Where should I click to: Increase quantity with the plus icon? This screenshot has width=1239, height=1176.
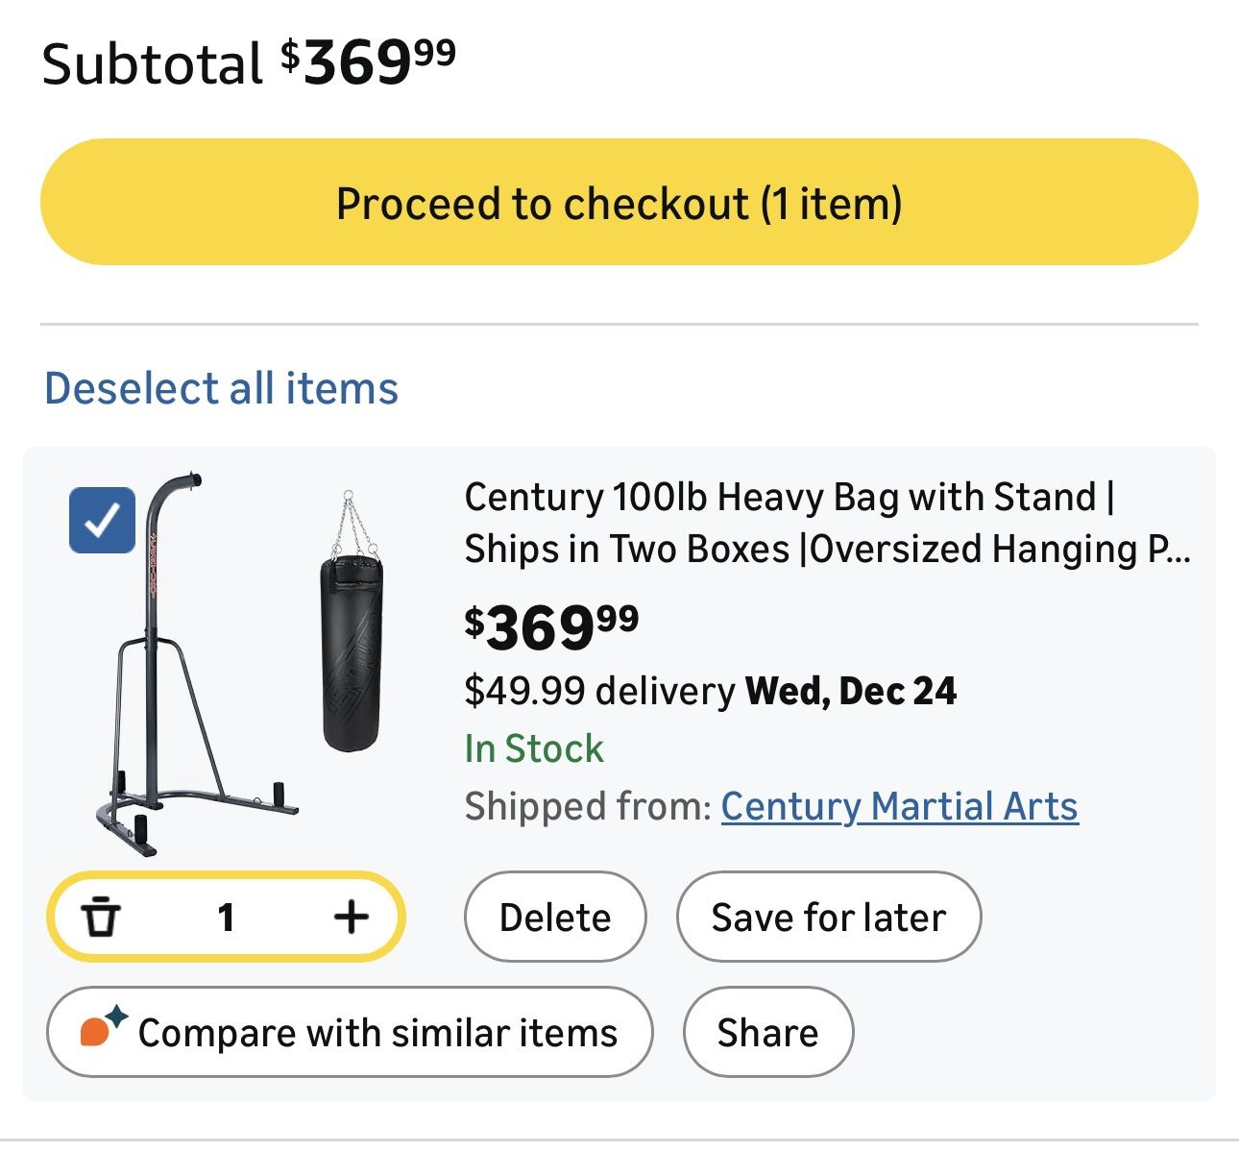(351, 917)
